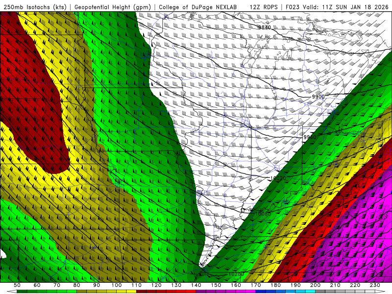Click the '250mb Isotachs (kts)' title text
Screen dimensions: 392x294
(x=35, y=7)
